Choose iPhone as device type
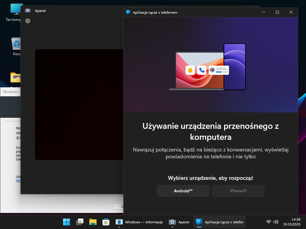306x229 pixels. (238, 191)
